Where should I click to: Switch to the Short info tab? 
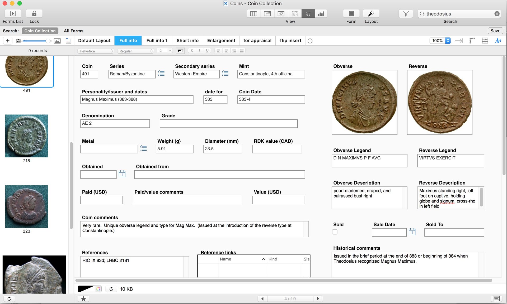pos(187,41)
